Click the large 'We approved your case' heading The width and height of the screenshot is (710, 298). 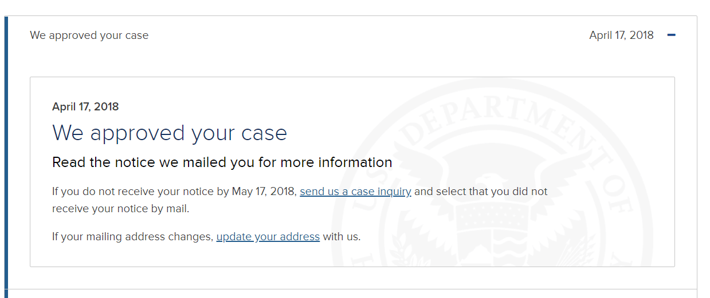(170, 133)
